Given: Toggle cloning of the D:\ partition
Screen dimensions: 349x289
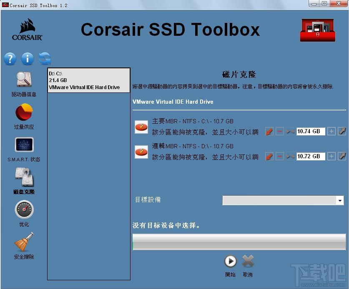Looking at the screenshot, I should (141, 152).
